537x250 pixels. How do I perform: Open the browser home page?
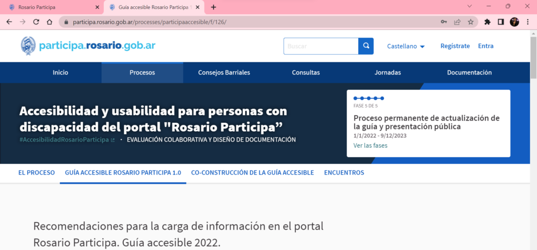(49, 22)
